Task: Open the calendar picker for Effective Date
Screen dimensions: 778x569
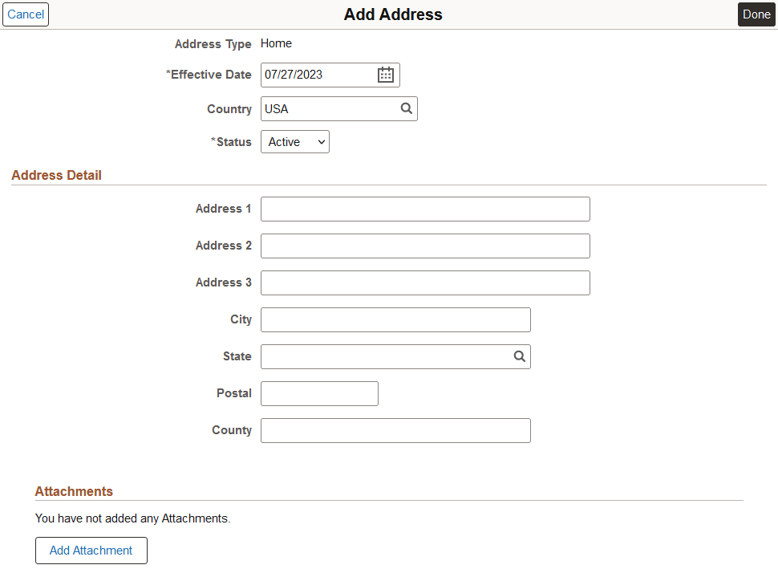Action: pyautogui.click(x=385, y=75)
